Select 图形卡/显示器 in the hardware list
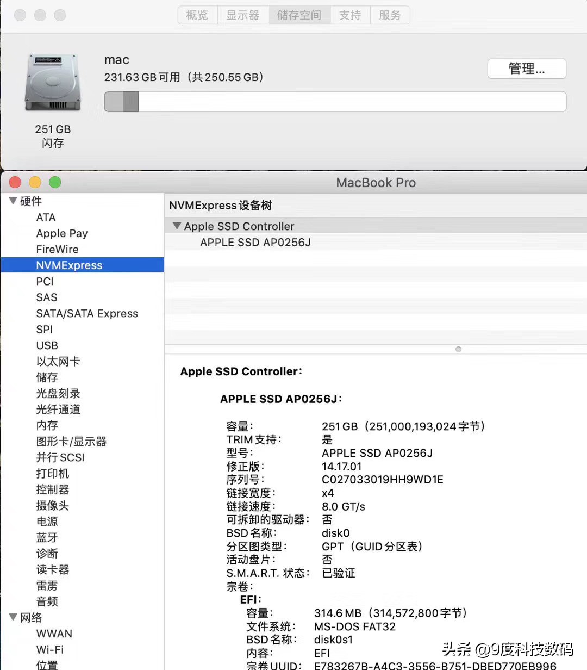This screenshot has height=670, width=587. pyautogui.click(x=71, y=442)
